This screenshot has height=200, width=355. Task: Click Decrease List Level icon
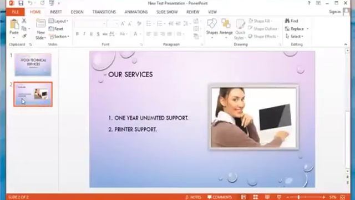(x=171, y=23)
